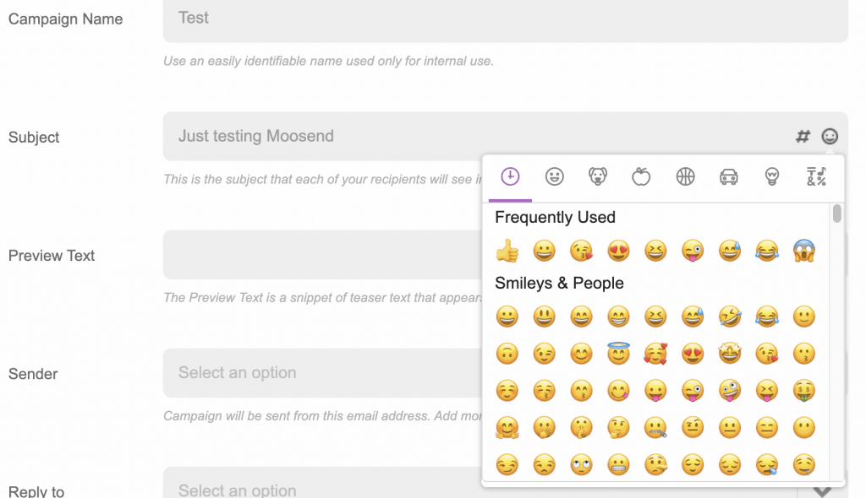The image size is (866, 498).
Task: Select the star-struck emoji
Action: (730, 354)
